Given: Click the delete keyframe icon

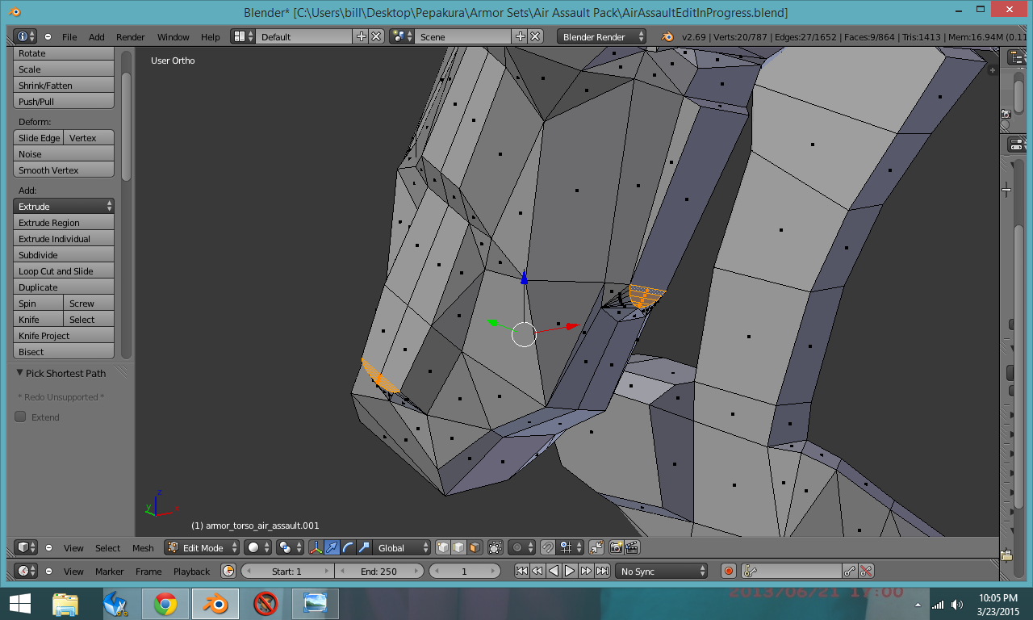Looking at the screenshot, I should pyautogui.click(x=866, y=571).
